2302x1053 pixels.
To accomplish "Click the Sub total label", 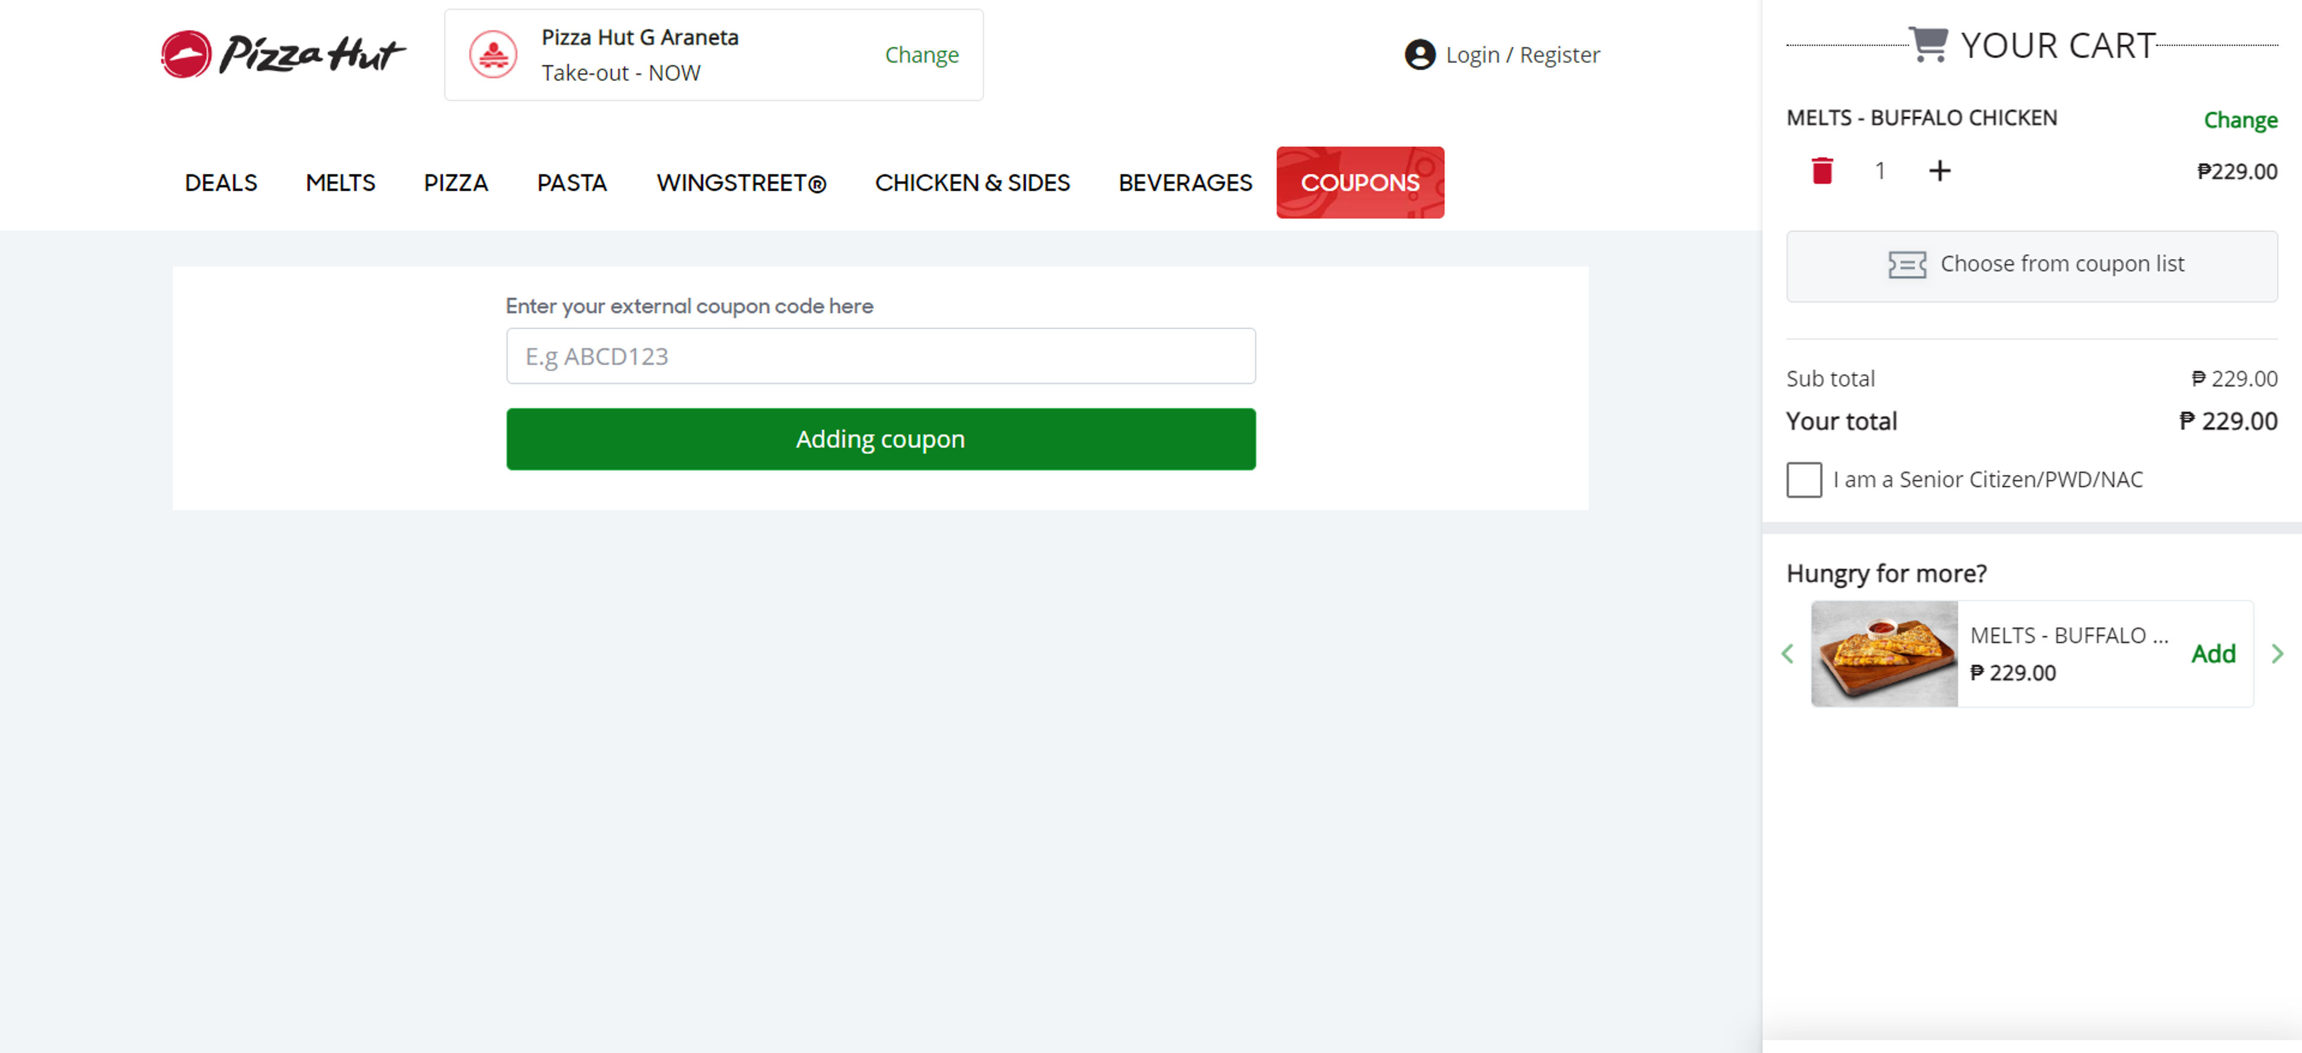I will coord(1830,379).
